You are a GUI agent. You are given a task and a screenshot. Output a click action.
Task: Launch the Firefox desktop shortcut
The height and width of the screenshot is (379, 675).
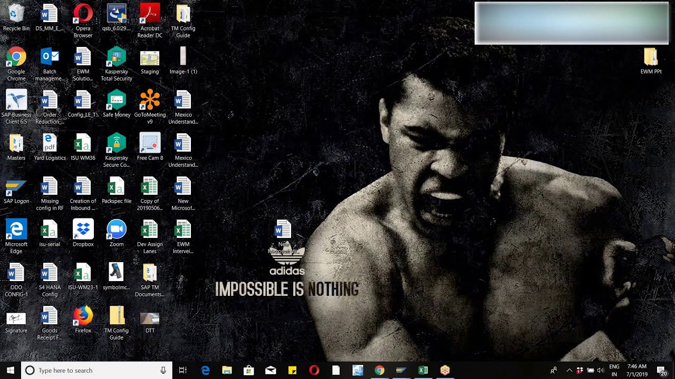(x=83, y=320)
